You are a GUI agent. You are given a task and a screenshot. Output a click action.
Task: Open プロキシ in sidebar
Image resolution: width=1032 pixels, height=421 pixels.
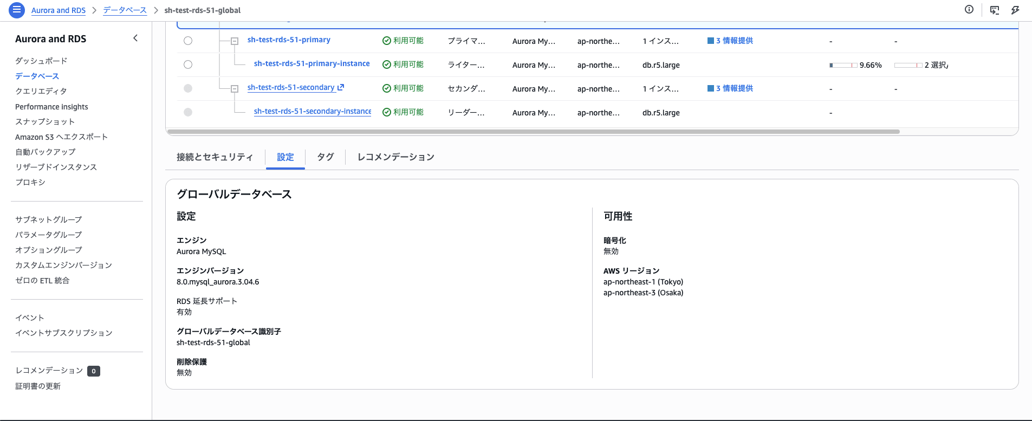point(30,182)
